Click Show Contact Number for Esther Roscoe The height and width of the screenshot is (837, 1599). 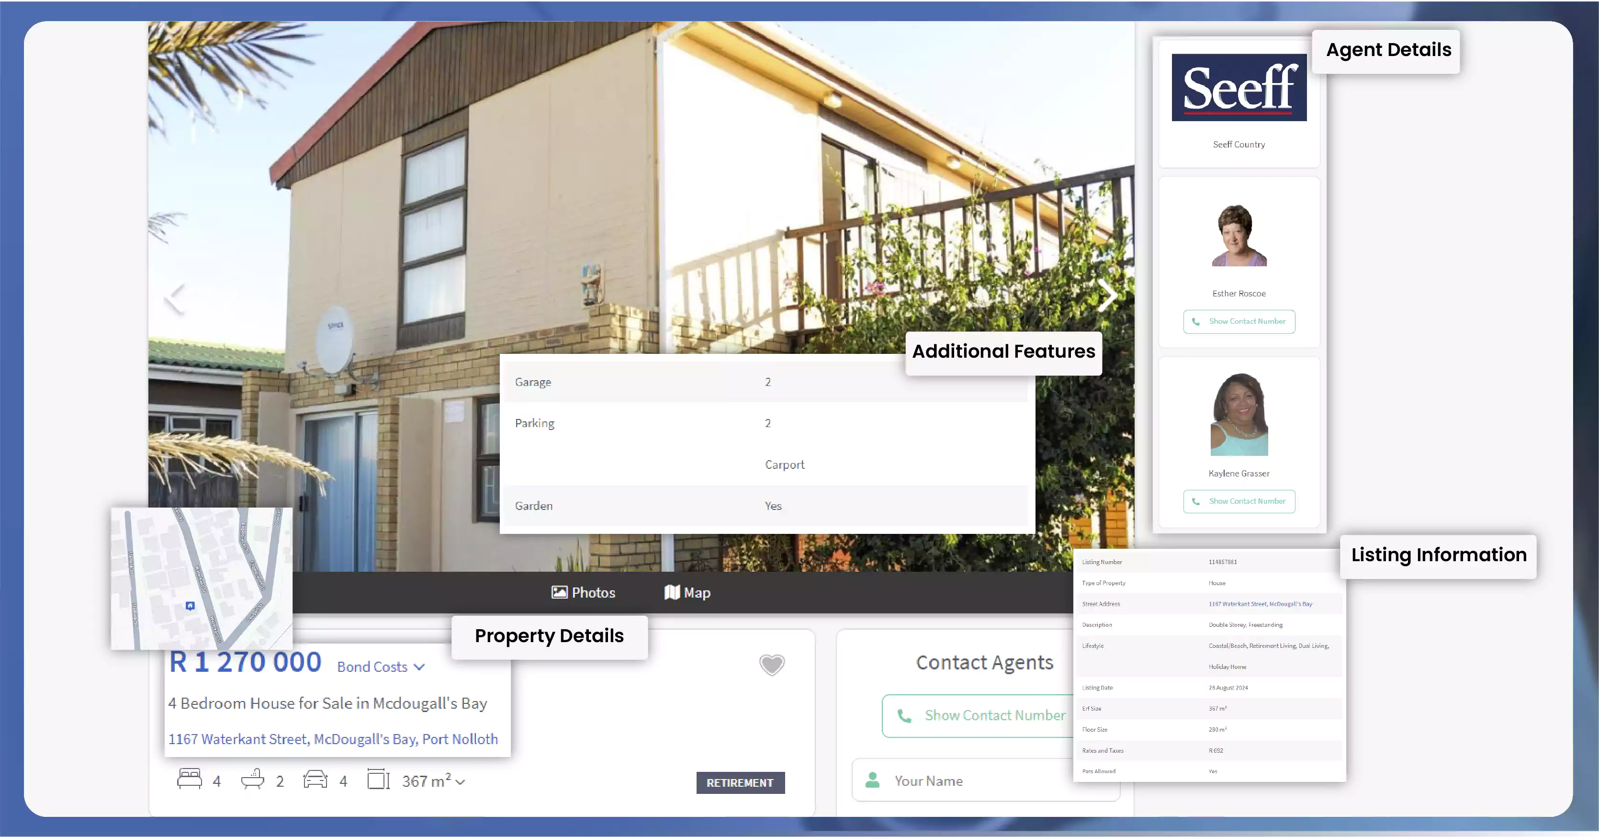pyautogui.click(x=1239, y=321)
